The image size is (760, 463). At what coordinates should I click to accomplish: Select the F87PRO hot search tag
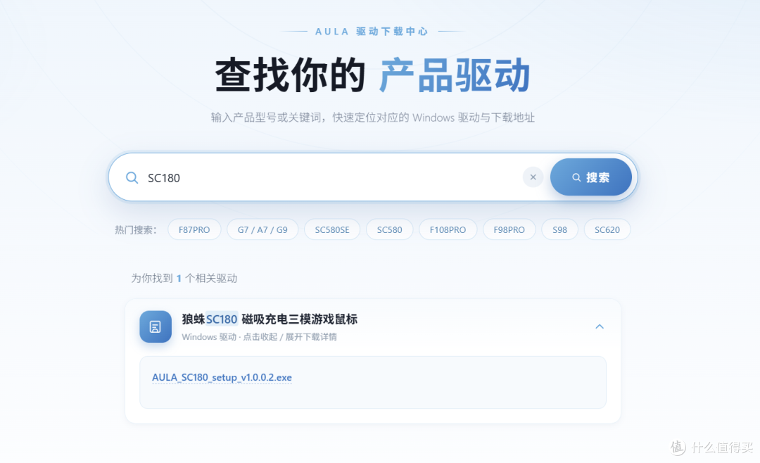coord(194,229)
